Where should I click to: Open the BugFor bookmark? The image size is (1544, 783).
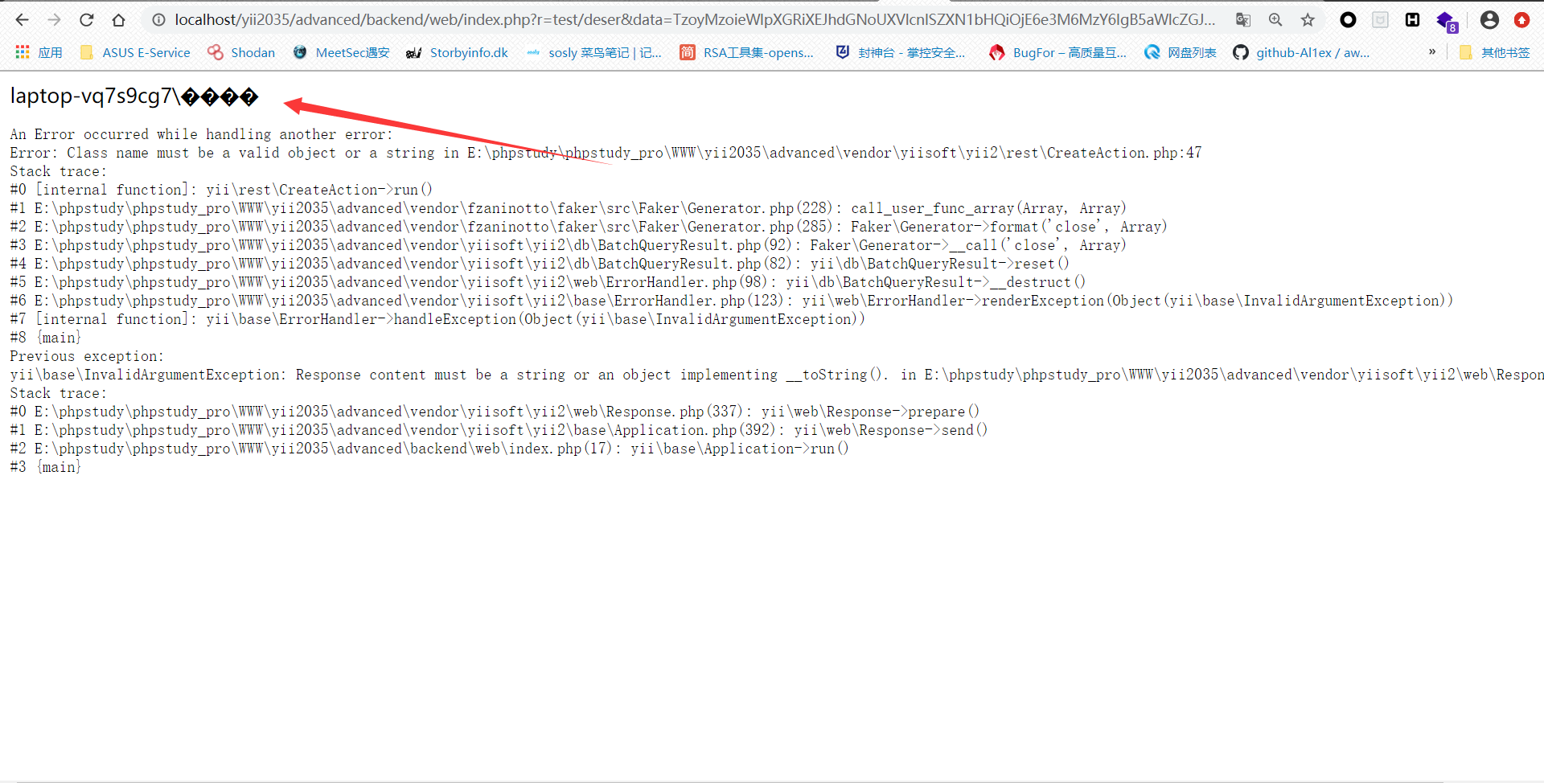tap(1057, 52)
